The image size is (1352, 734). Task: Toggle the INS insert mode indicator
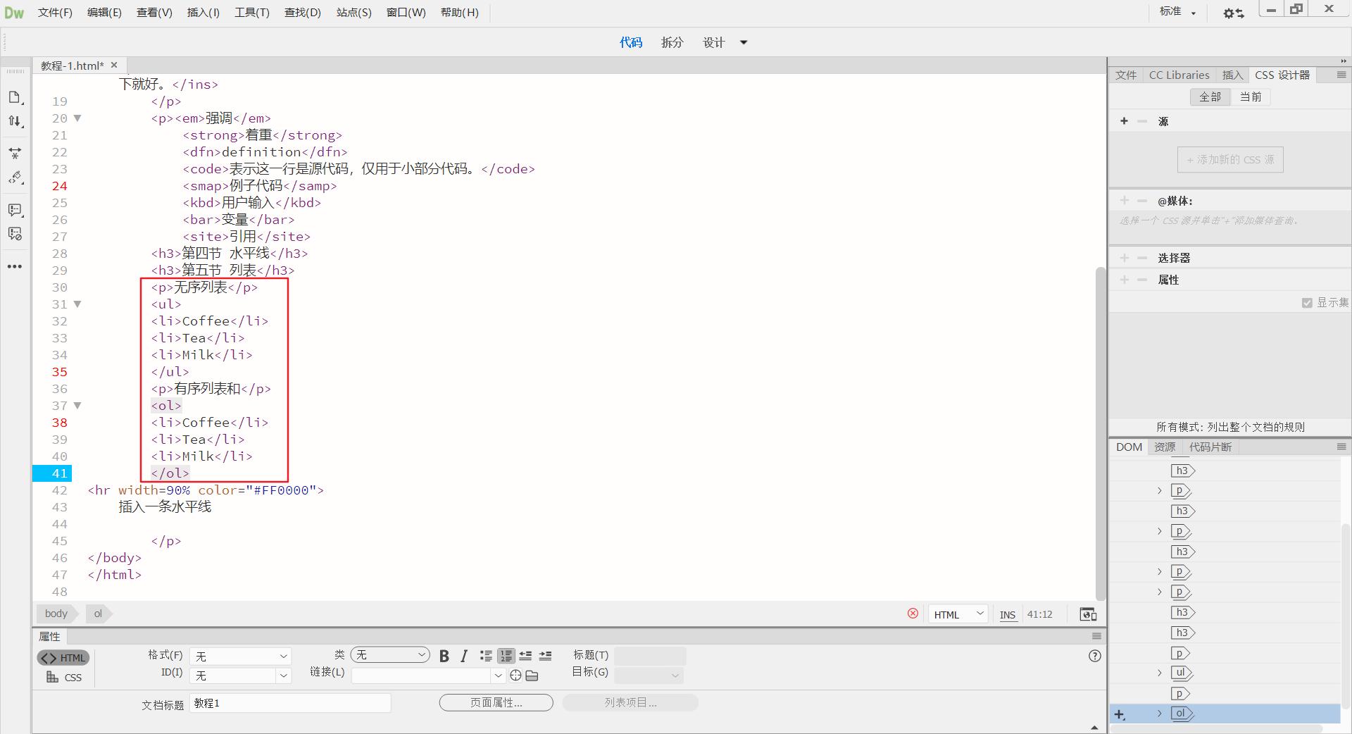pyautogui.click(x=1008, y=614)
